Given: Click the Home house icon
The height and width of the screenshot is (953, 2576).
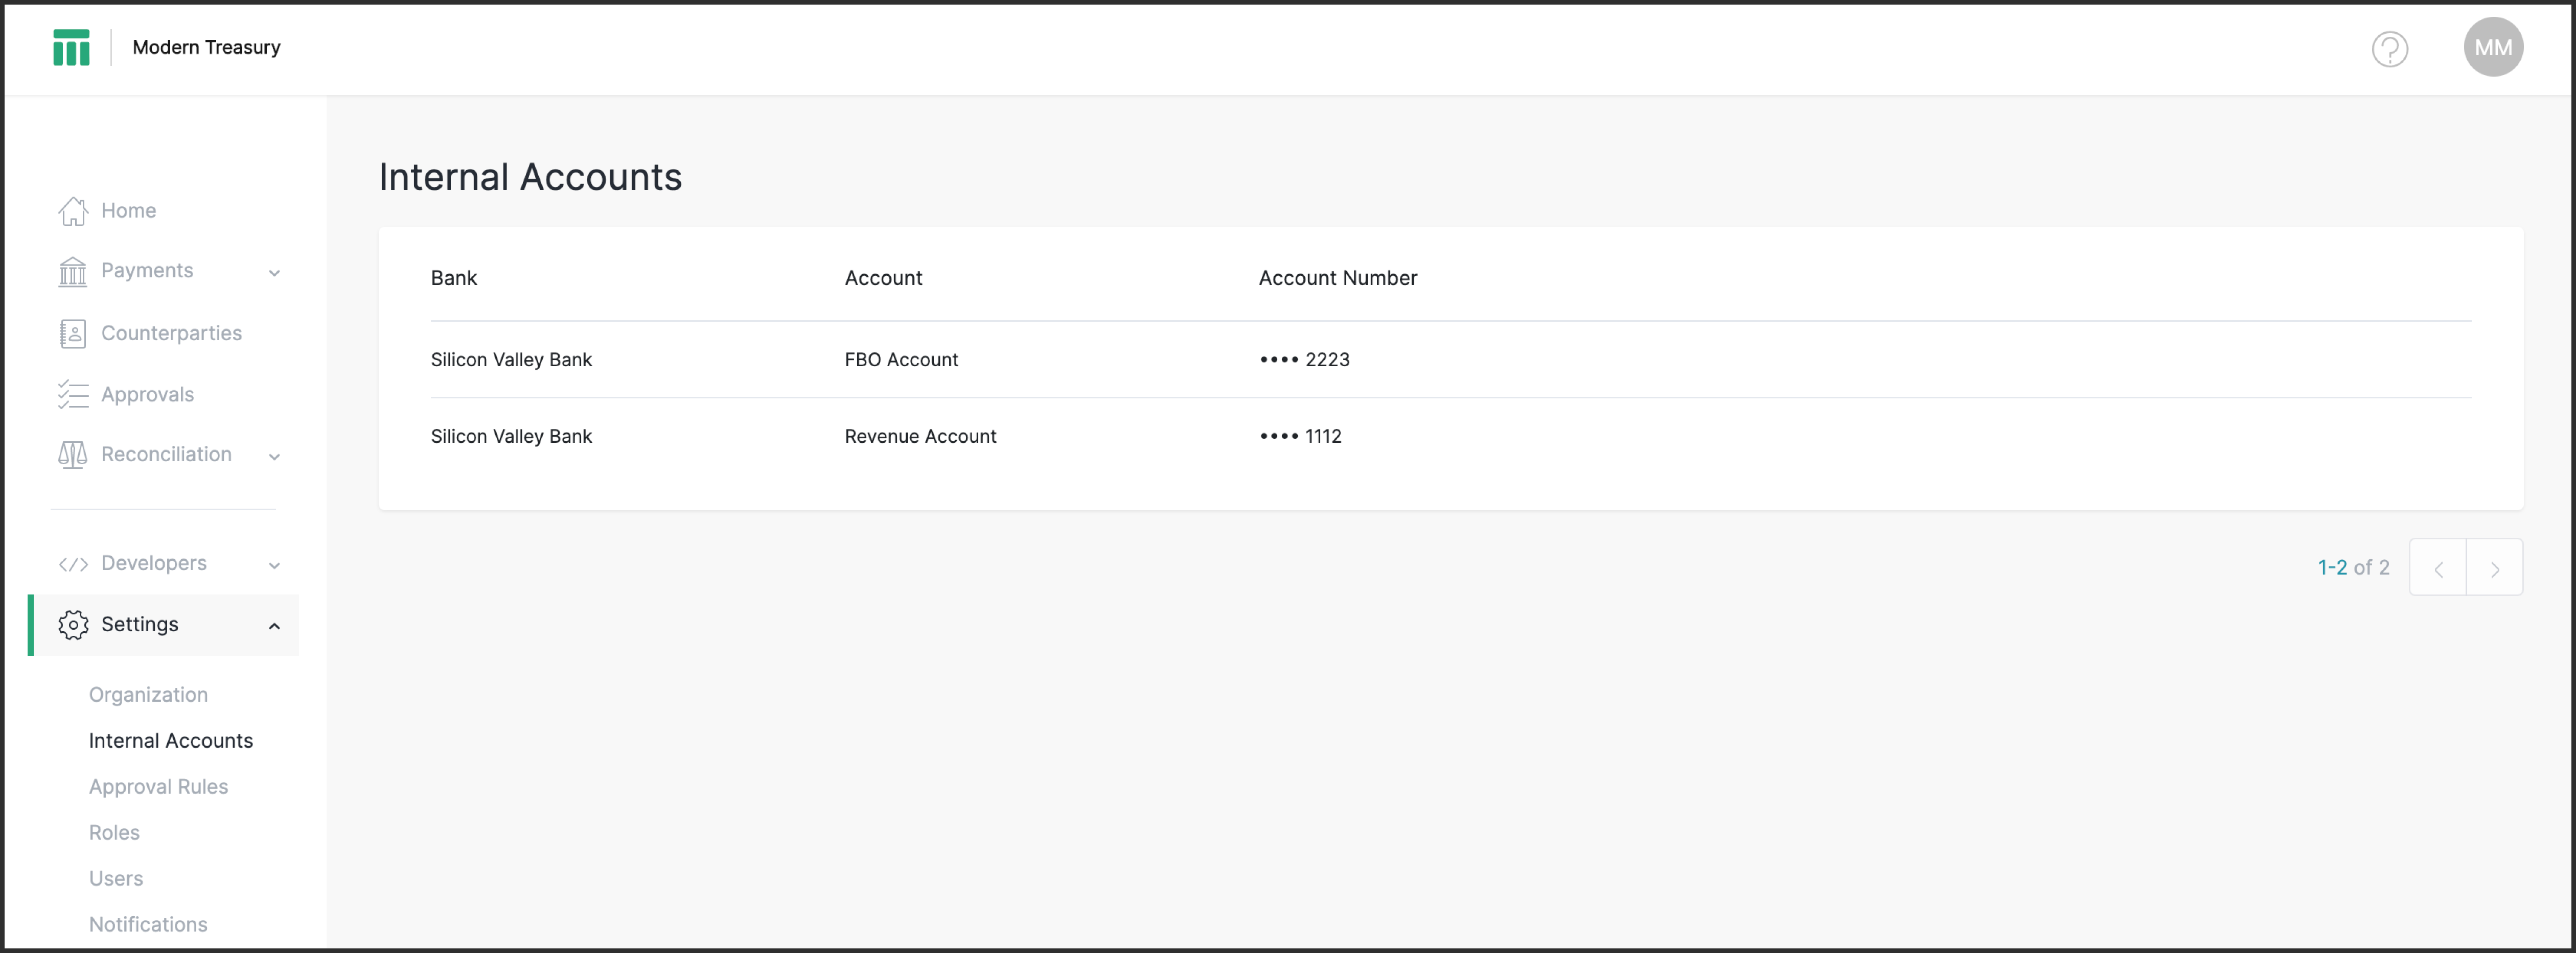Looking at the screenshot, I should pos(73,211).
